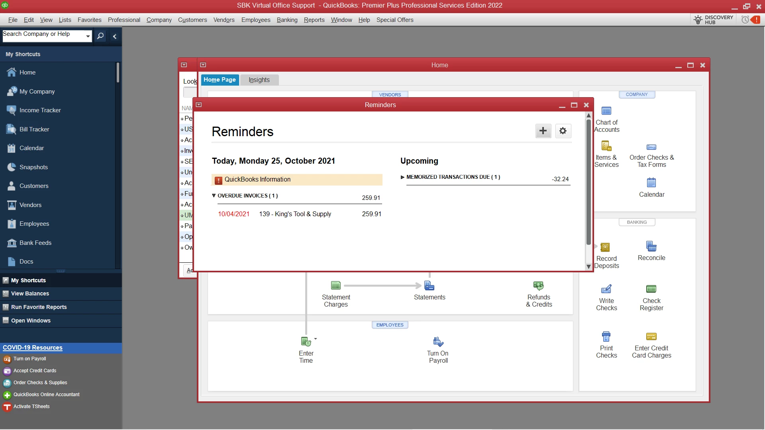Screen dimensions: 765x430
Task: Open the Customers menu
Action: [x=192, y=20]
